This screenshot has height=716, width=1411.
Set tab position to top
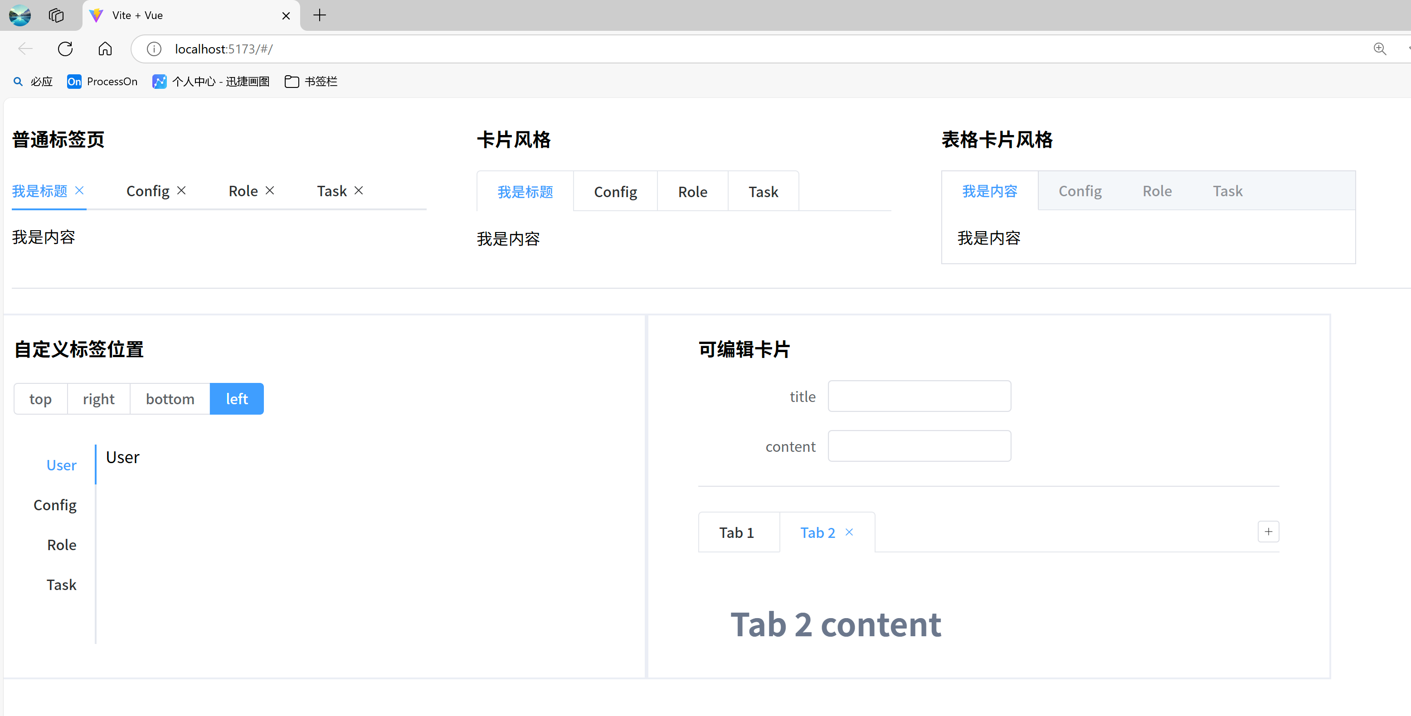[x=40, y=399]
